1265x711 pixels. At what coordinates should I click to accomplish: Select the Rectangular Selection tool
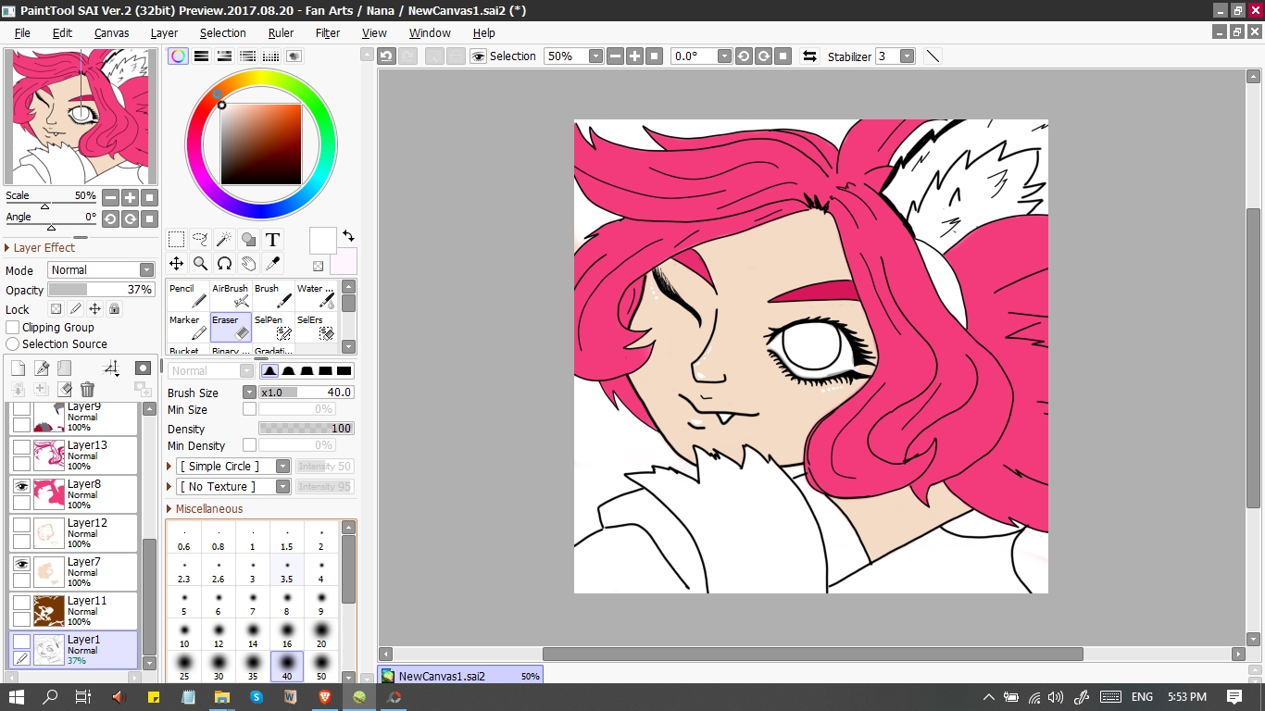click(x=176, y=240)
